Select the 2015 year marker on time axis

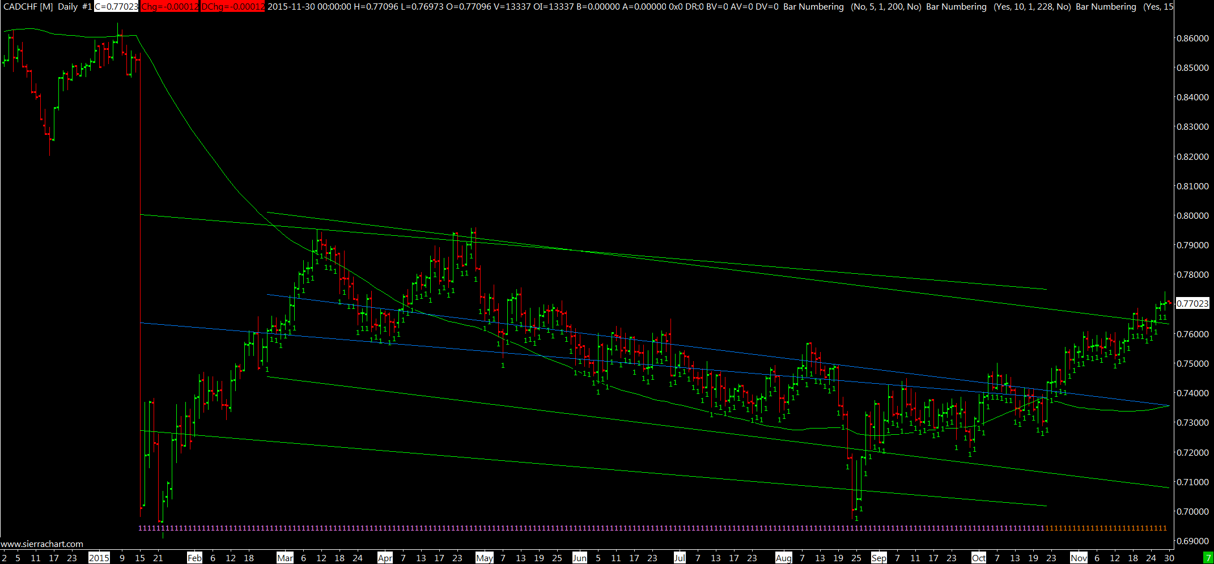[99, 558]
